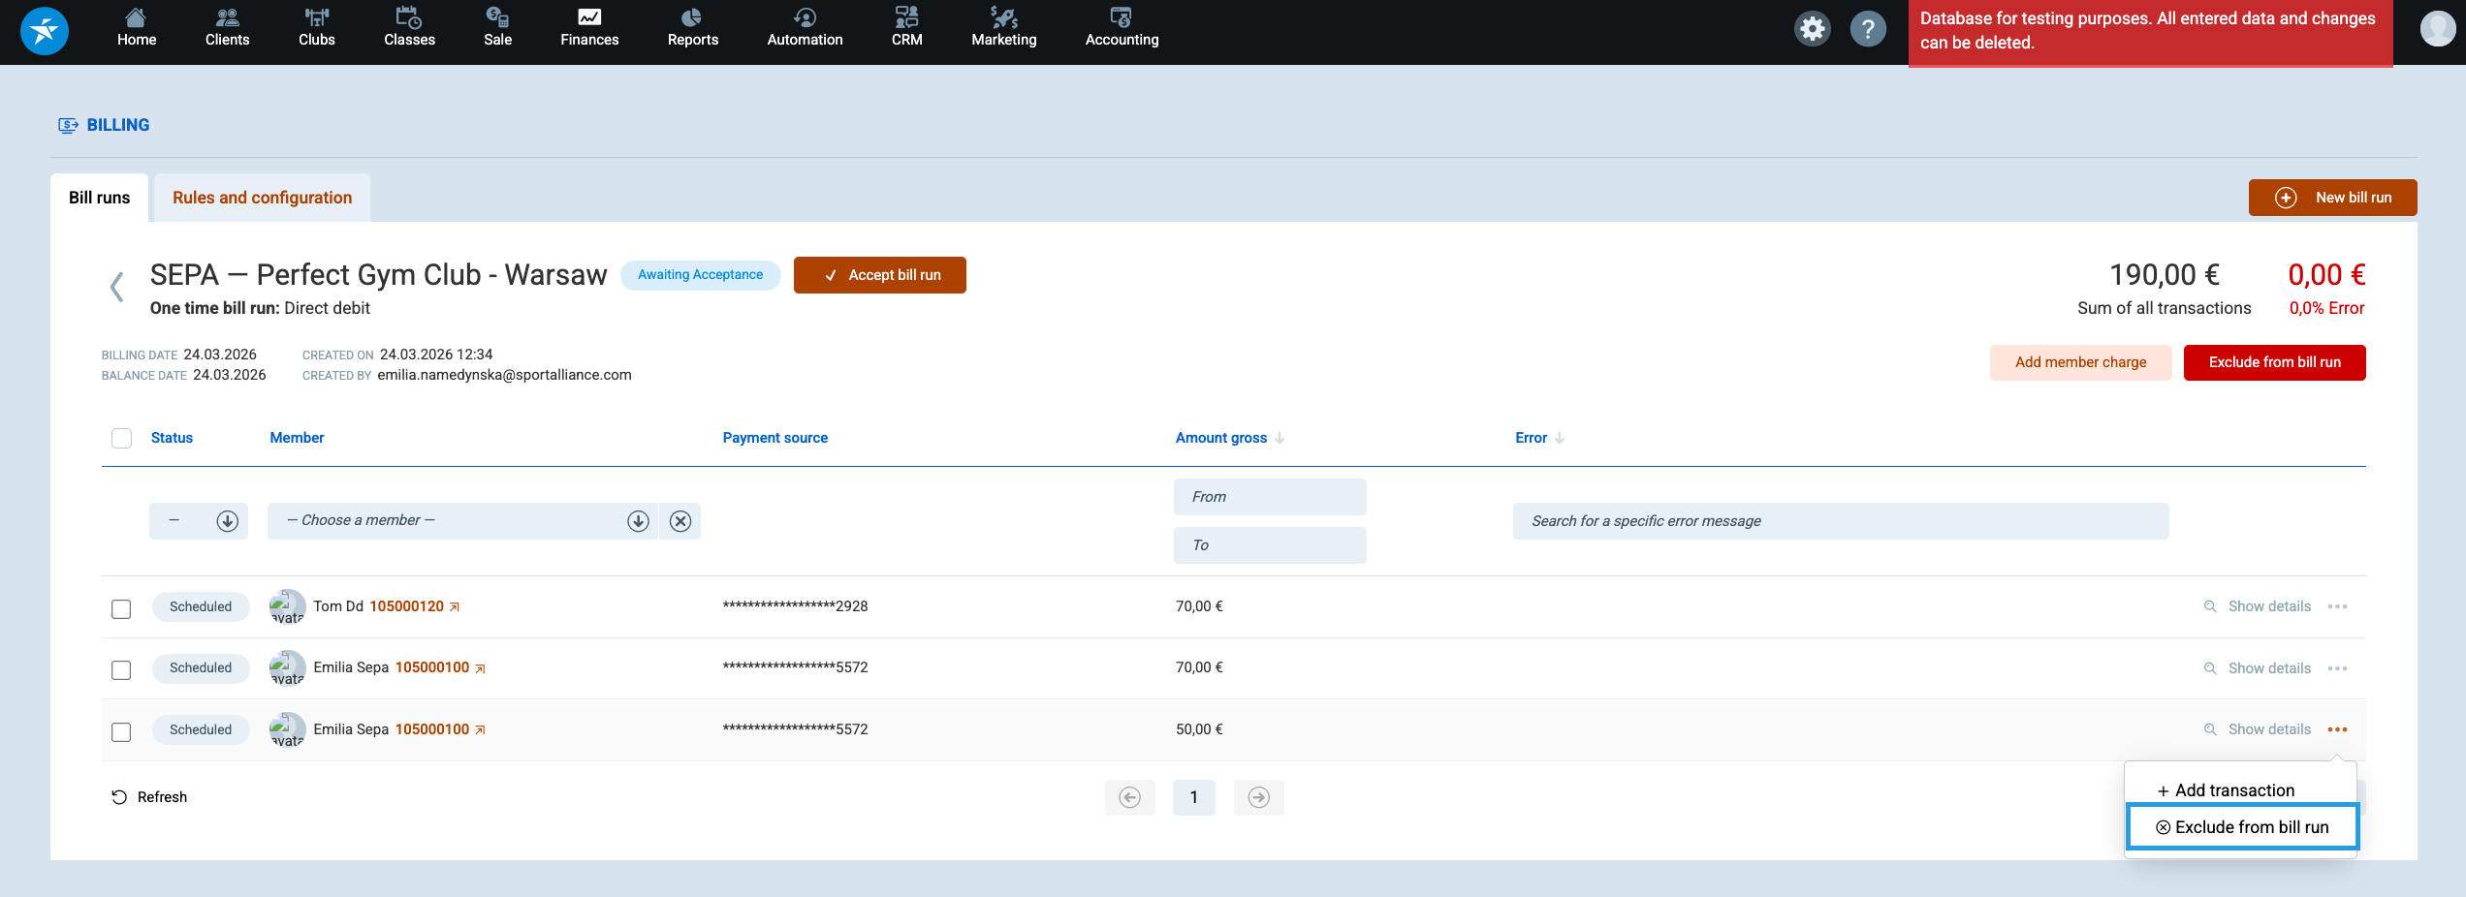This screenshot has height=897, width=2466.
Task: Clear the member filter with X icon
Action: [x=680, y=521]
